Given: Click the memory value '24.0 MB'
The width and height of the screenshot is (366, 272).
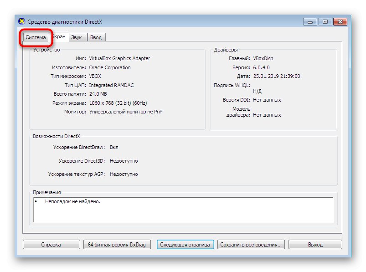Looking at the screenshot, I should pyautogui.click(x=98, y=94).
